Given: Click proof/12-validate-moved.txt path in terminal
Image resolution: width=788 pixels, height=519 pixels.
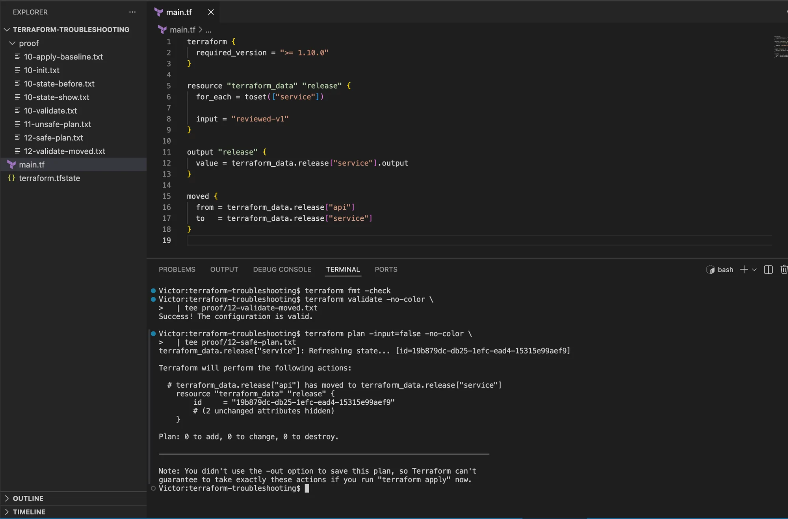Looking at the screenshot, I should click(259, 308).
